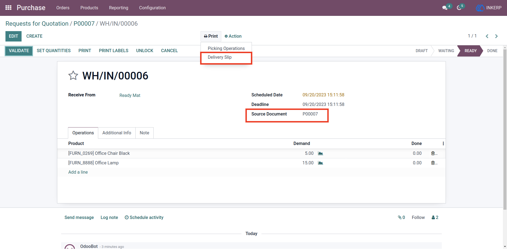Validate the receipt

pyautogui.click(x=19, y=51)
